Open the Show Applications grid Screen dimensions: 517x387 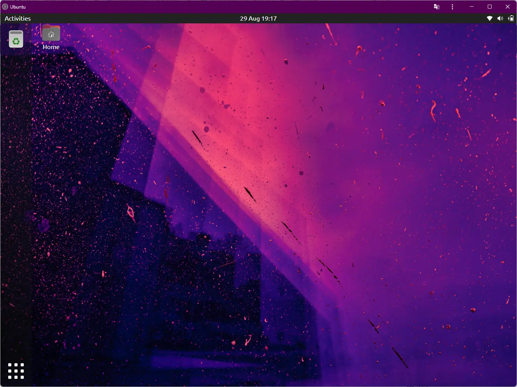16,371
